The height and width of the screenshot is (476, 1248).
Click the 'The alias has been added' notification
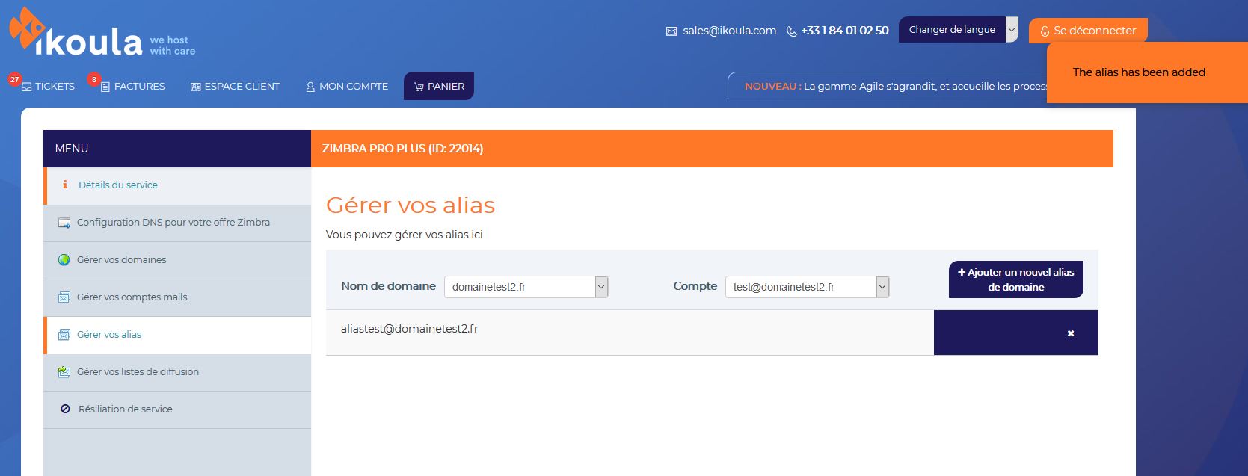tap(1147, 72)
